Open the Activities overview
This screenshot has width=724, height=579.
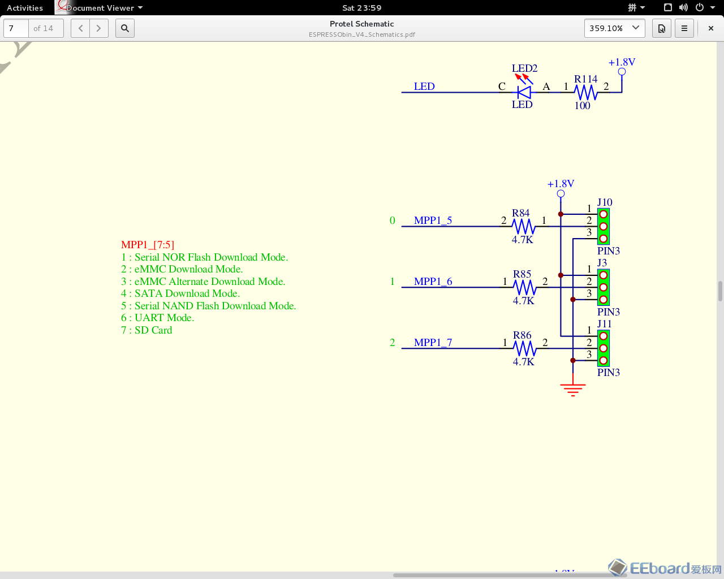coord(25,8)
